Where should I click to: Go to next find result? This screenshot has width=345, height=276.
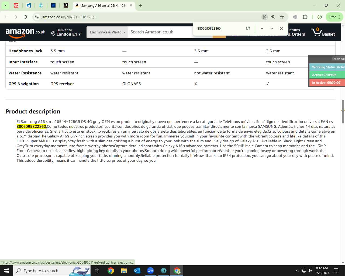point(271,29)
